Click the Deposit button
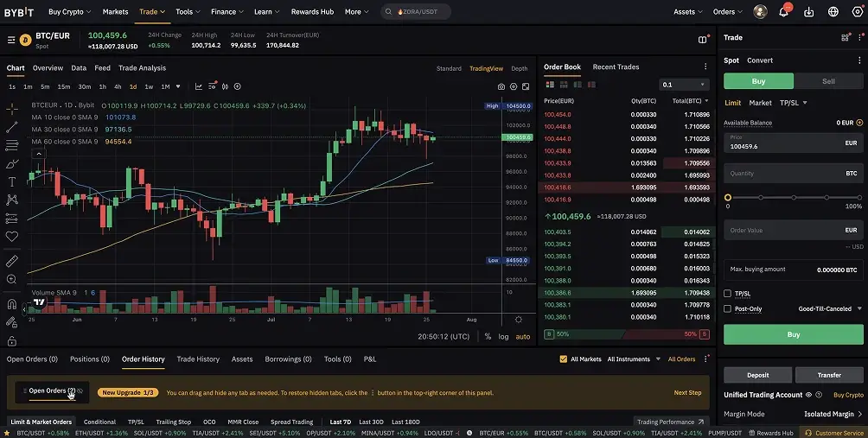 758,375
